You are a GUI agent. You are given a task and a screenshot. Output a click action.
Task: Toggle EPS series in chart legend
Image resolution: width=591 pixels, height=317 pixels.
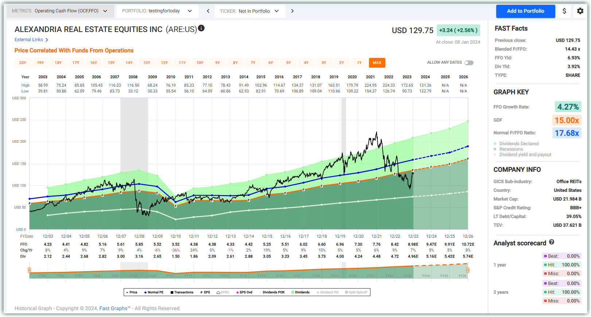click(x=205, y=292)
